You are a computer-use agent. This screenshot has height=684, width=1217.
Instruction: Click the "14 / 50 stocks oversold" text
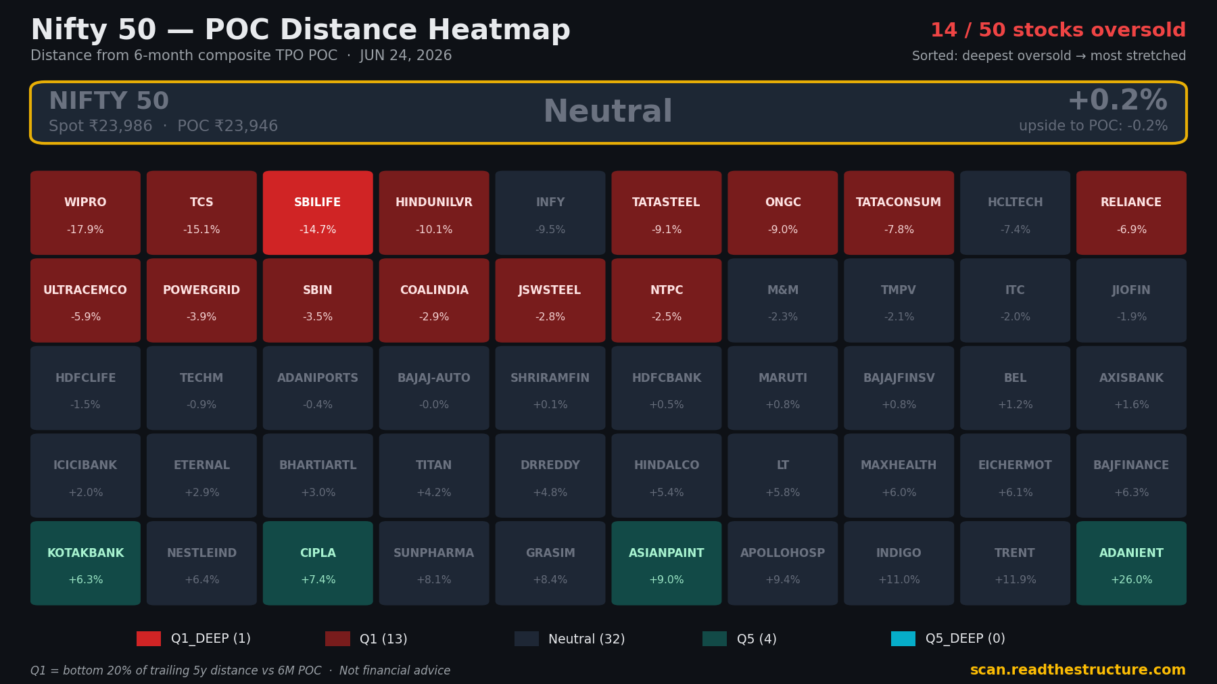(1058, 30)
